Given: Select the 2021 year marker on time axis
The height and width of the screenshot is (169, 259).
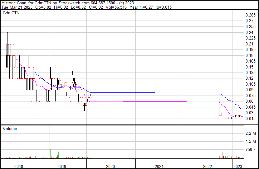Looking at the screenshot, I should point(159,166).
